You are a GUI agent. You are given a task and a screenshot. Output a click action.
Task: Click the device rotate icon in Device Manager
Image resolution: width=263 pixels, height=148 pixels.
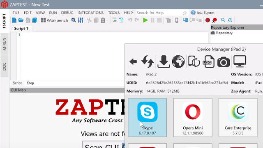[x=194, y=61]
